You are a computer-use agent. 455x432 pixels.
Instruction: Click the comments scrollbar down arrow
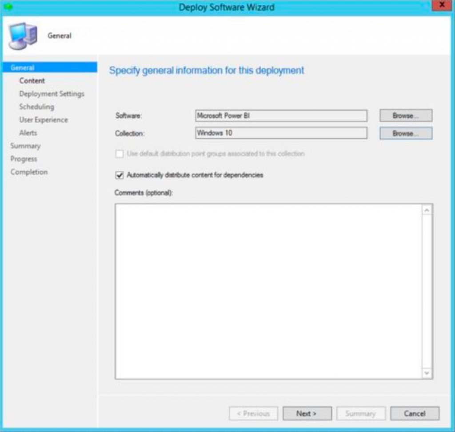(427, 373)
